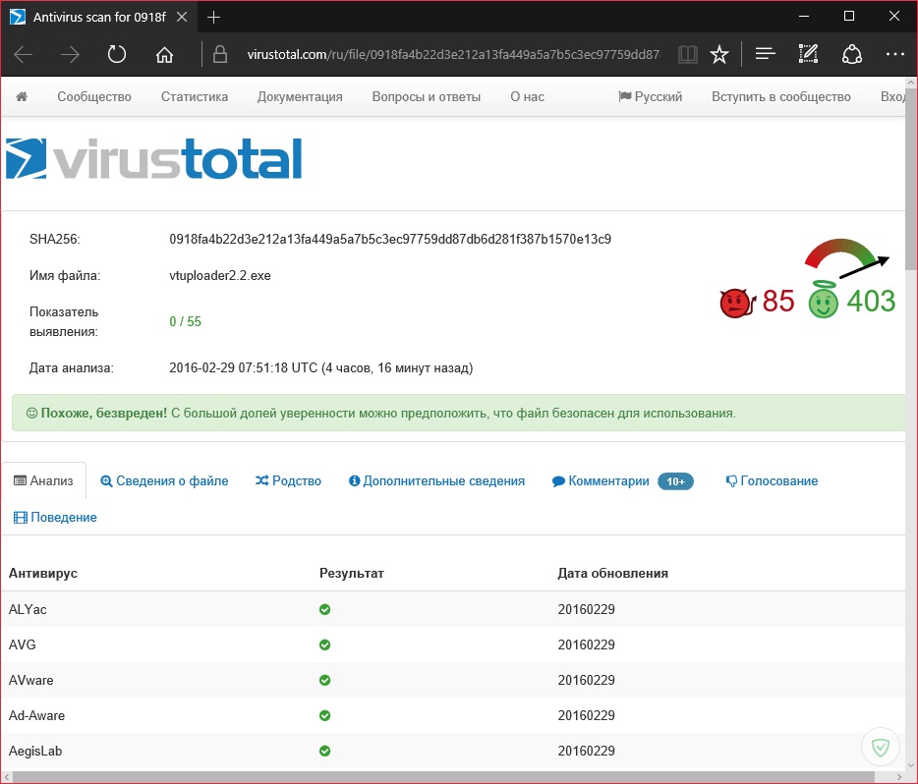
Task: Click the update date in ALYac row
Action: (586, 610)
